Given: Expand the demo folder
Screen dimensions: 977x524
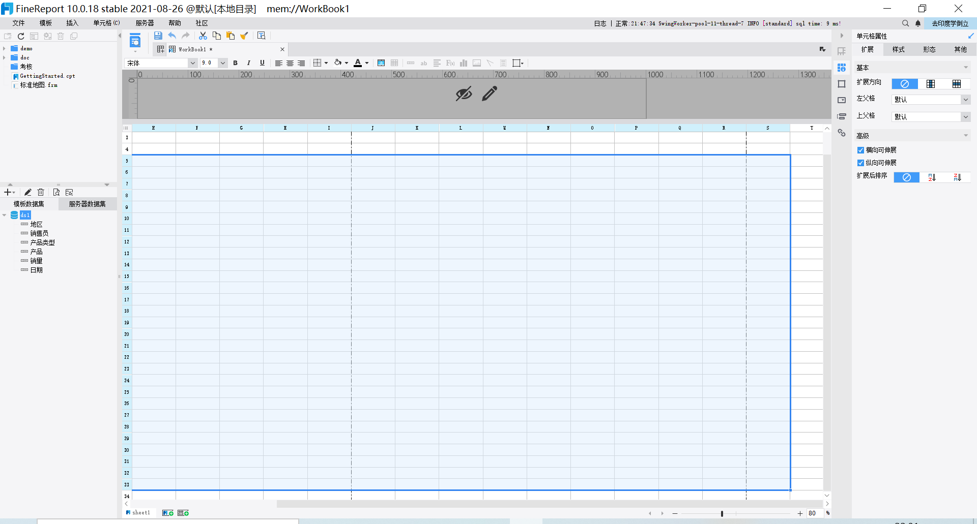Looking at the screenshot, I should (4, 49).
